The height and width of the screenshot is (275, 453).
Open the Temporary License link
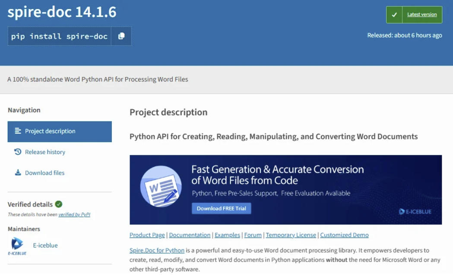[291, 235]
